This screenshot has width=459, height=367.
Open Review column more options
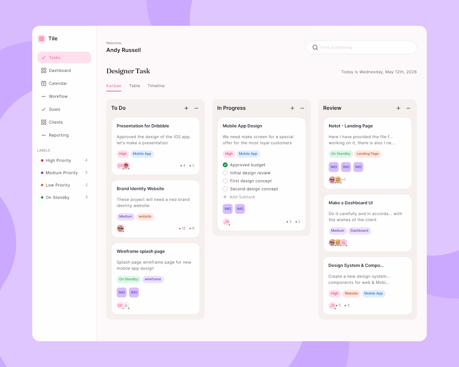pyautogui.click(x=408, y=108)
